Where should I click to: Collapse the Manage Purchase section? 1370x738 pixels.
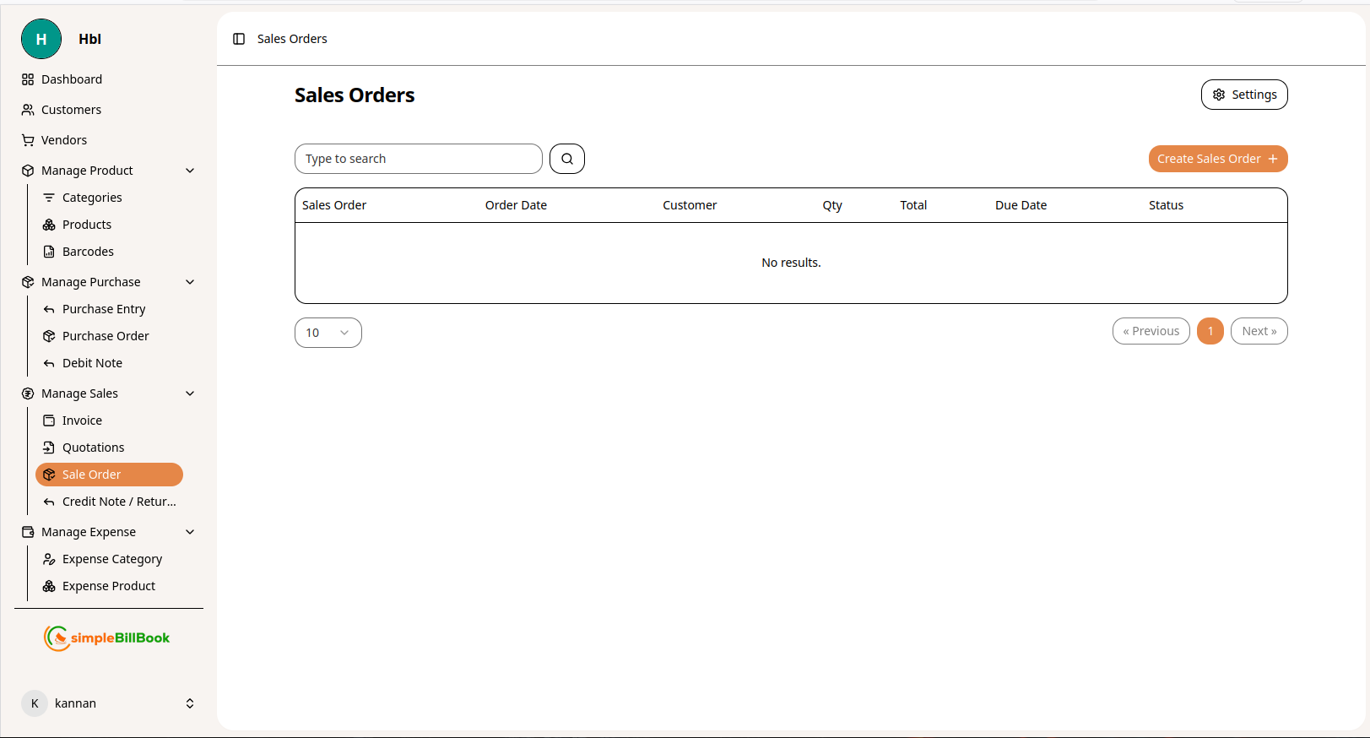coord(190,282)
